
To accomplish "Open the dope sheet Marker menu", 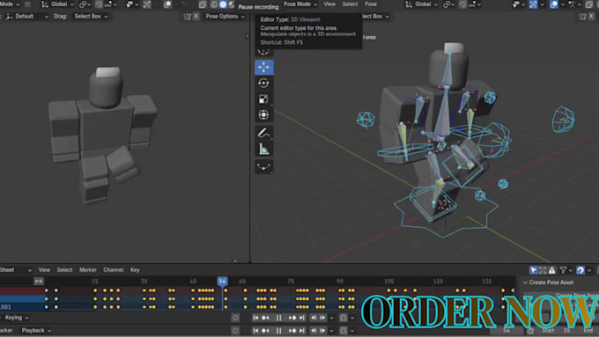I will click(x=88, y=270).
